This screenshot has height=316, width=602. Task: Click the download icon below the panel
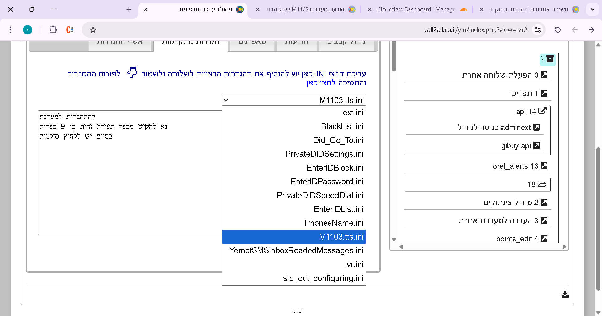(565, 294)
